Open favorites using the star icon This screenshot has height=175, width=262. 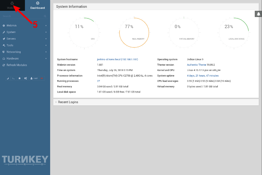point(19,79)
